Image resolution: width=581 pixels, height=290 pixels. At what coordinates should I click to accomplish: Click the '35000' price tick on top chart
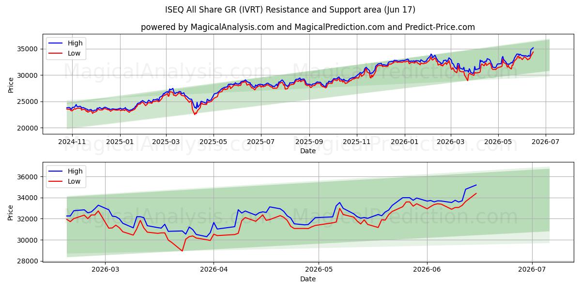(x=28, y=49)
